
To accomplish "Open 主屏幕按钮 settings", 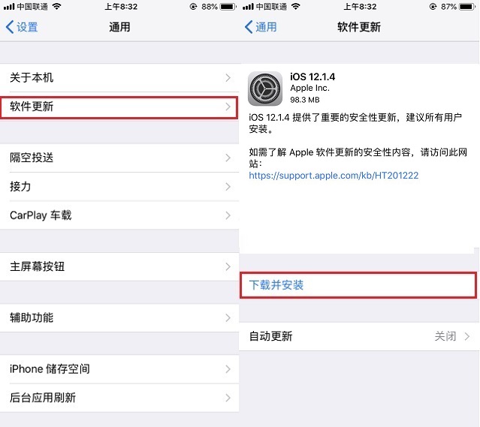I will 119,266.
